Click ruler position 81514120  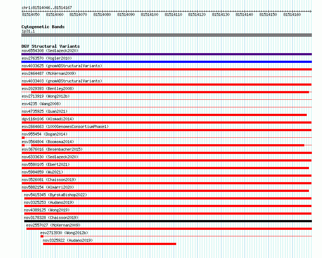click(197, 14)
